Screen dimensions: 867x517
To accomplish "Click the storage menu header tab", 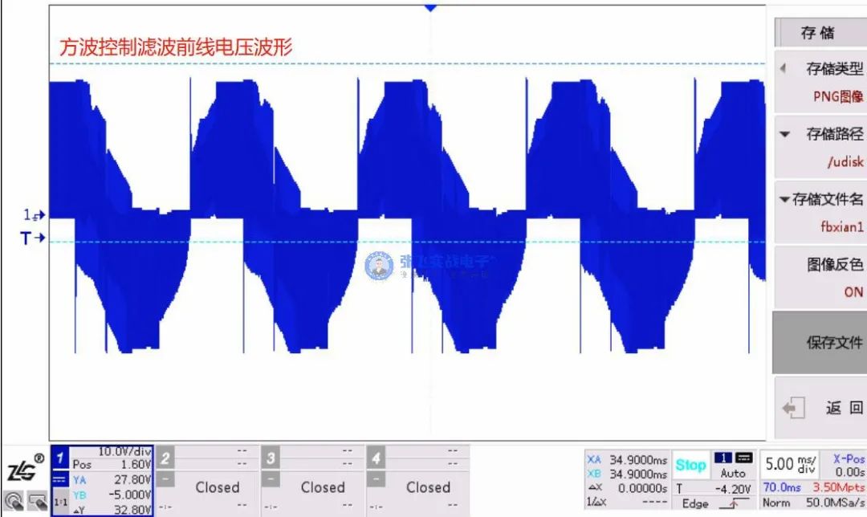I will click(x=820, y=33).
